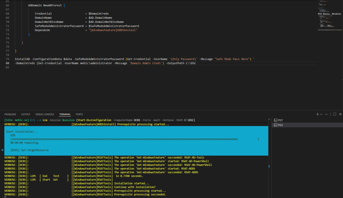
Task: Click the C:\DSC output path text
Action: 190,63
